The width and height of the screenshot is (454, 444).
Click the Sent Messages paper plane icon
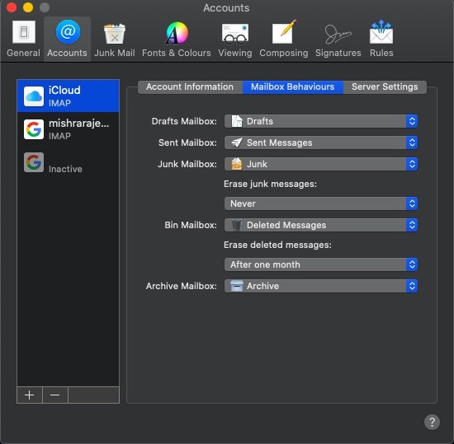tap(237, 143)
